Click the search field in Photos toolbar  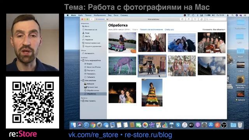[x=216, y=19]
